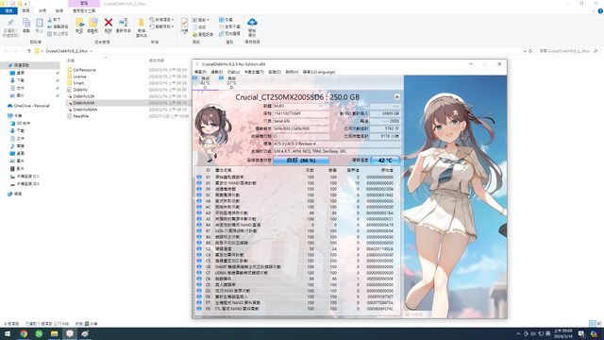Open the notification center icon in system tray
The width and height of the screenshot is (604, 340).
581,333
